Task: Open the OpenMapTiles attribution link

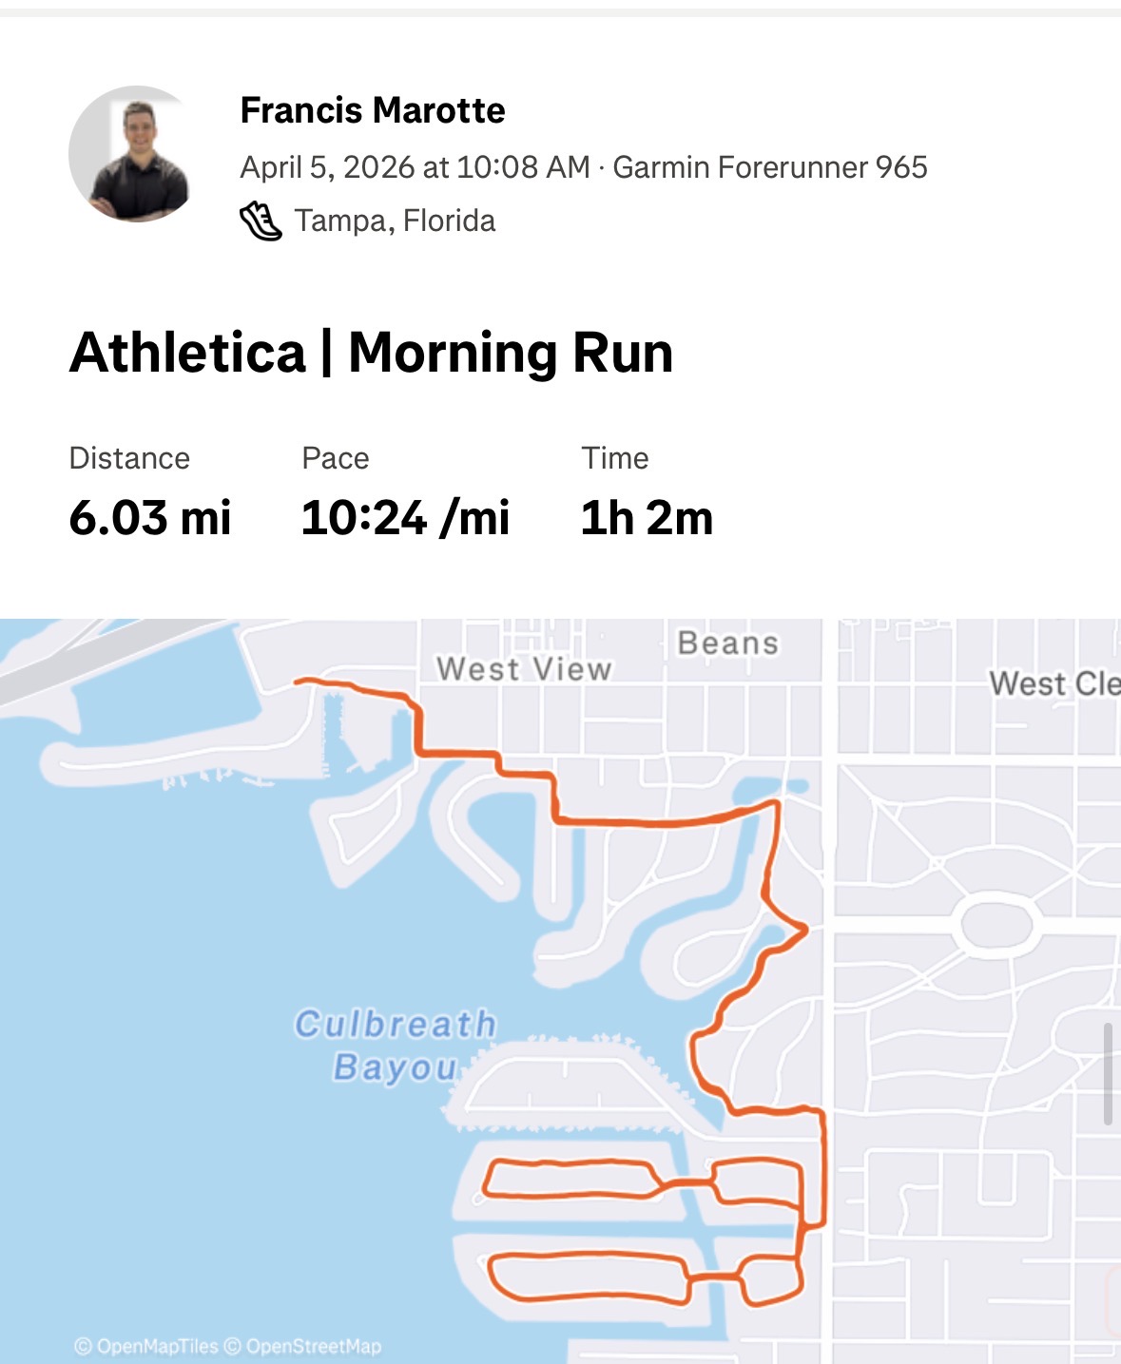Action: tap(146, 1346)
